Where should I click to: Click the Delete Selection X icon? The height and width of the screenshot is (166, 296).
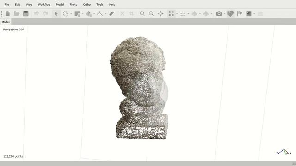[x=122, y=13]
